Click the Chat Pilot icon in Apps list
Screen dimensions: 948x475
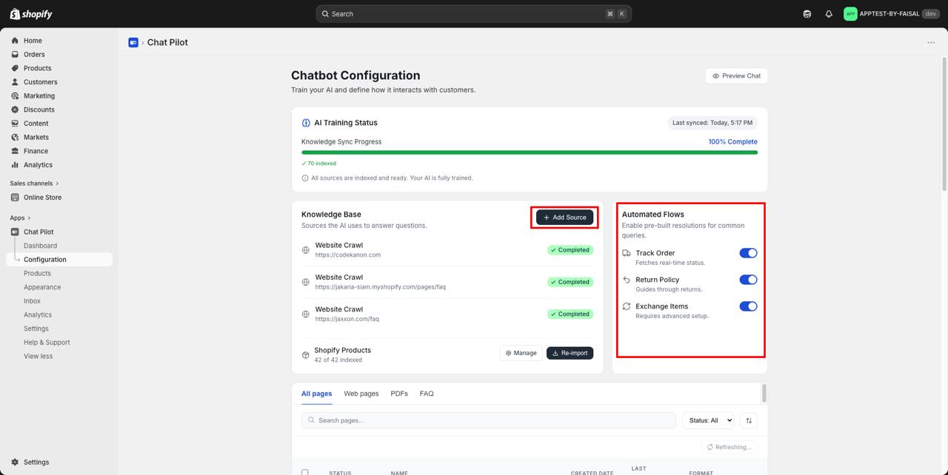15,232
